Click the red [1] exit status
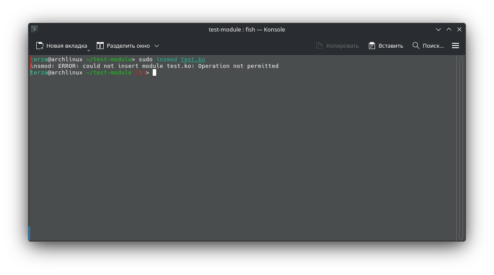The image size is (494, 275). click(140, 73)
